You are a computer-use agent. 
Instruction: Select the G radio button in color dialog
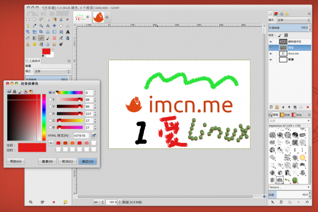[50, 121]
